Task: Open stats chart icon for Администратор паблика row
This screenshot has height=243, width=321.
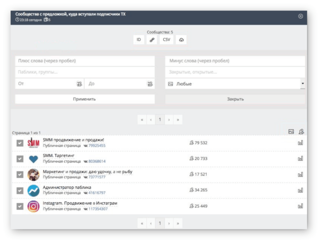Action: click(300, 190)
